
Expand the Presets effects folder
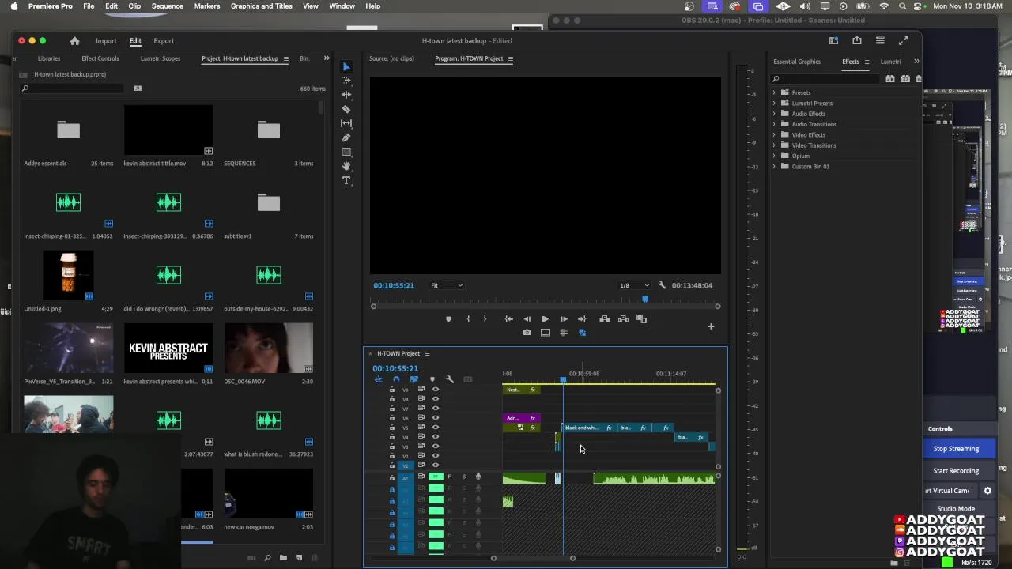(x=774, y=92)
